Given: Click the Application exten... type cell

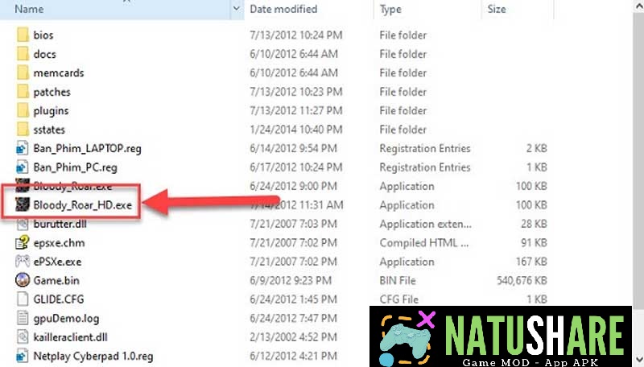Looking at the screenshot, I should click(426, 224).
